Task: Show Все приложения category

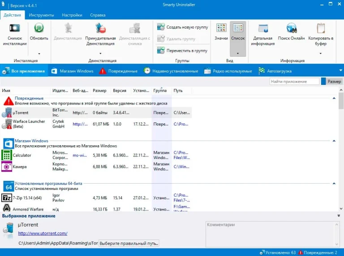Action: click(24, 71)
